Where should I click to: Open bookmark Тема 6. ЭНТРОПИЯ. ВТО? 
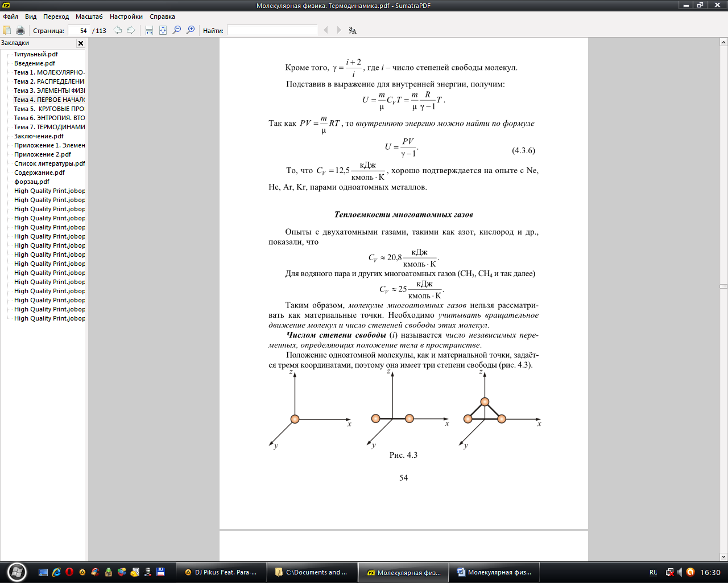click(x=49, y=118)
